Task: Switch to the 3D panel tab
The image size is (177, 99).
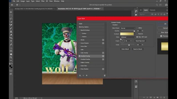Action: click(141, 10)
